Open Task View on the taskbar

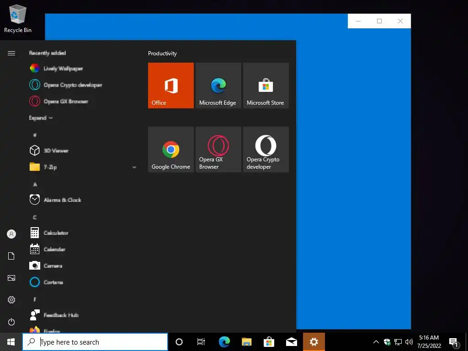pos(201,342)
